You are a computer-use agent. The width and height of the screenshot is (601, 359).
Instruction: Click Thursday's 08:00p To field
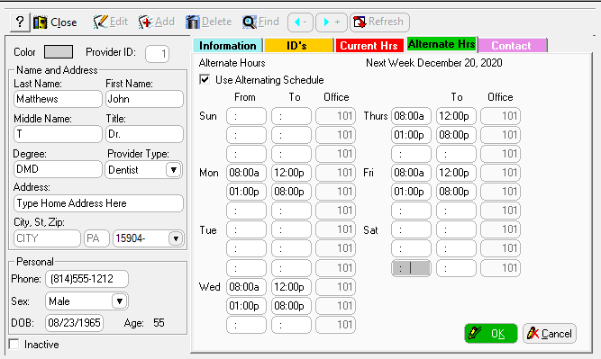(x=456, y=135)
